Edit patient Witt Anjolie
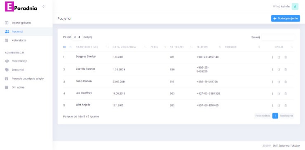This screenshot has width=305, height=150. 279,105
